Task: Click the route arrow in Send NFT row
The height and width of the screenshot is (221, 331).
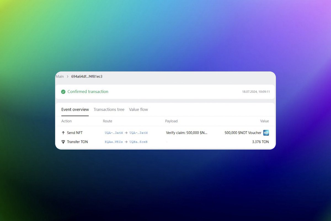Action: [x=126, y=133]
